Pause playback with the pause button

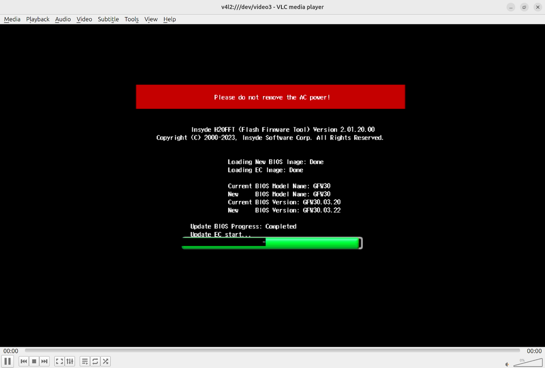pos(7,361)
